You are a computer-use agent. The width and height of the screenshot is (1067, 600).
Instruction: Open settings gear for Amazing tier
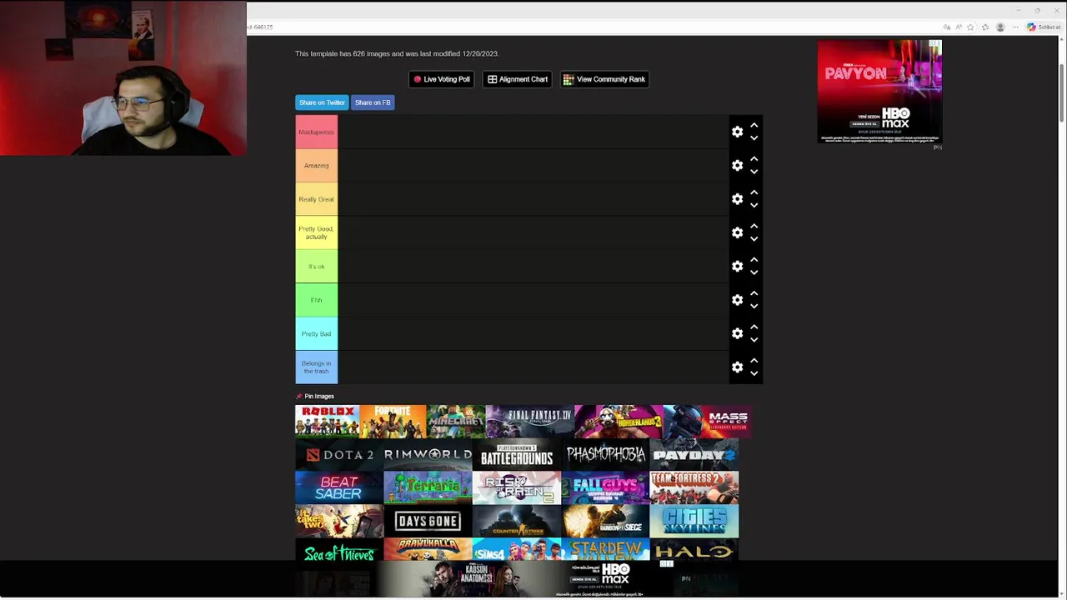737,166
